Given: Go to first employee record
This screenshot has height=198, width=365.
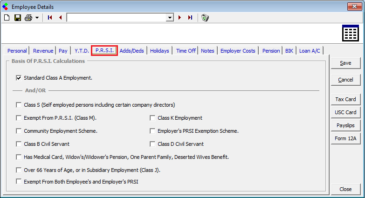Looking at the screenshot, I should coord(50,18).
